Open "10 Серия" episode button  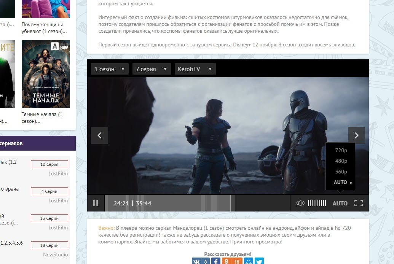(49, 164)
